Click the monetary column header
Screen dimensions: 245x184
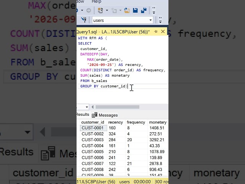[x=158, y=122]
